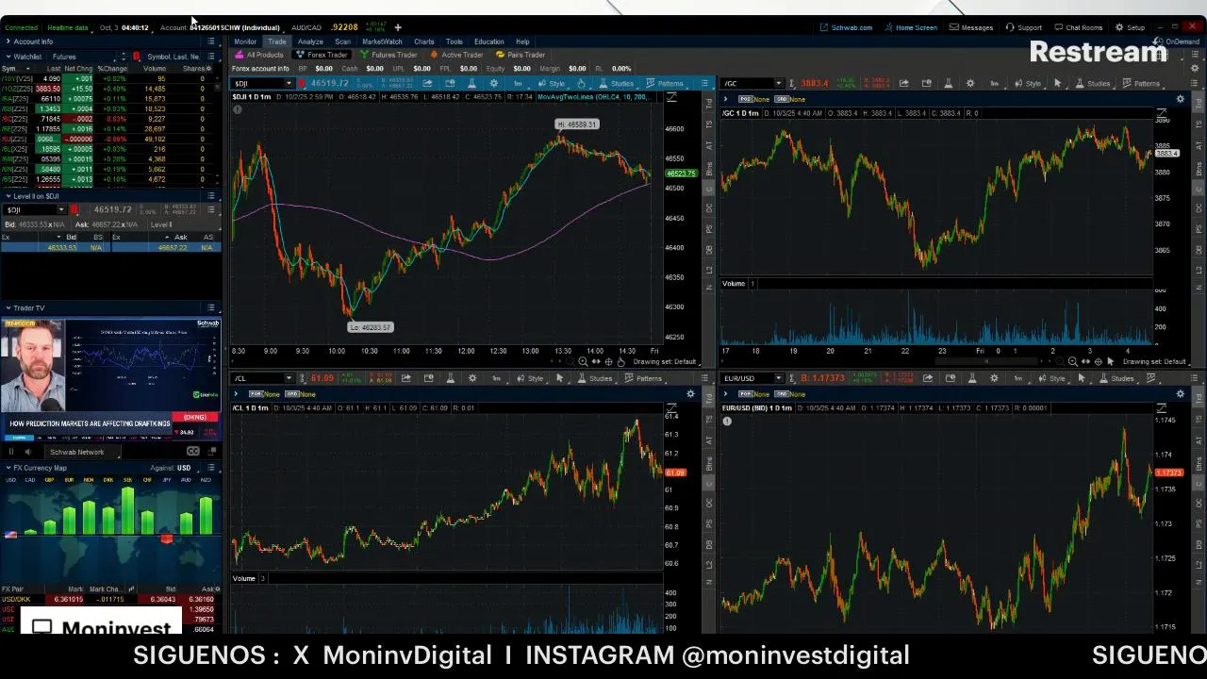Select the All Products sub-tab
1207x679 pixels.
259,55
